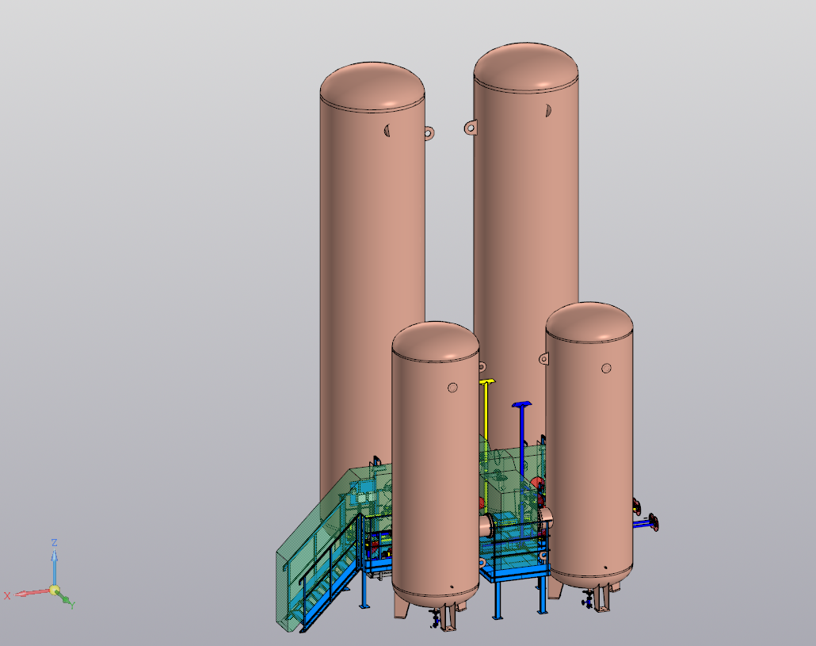Click the green Y axis arrow
This screenshot has height=646, width=816.
65,598
